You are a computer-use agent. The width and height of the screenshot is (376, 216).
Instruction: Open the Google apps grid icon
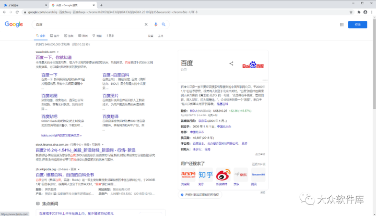(x=342, y=24)
